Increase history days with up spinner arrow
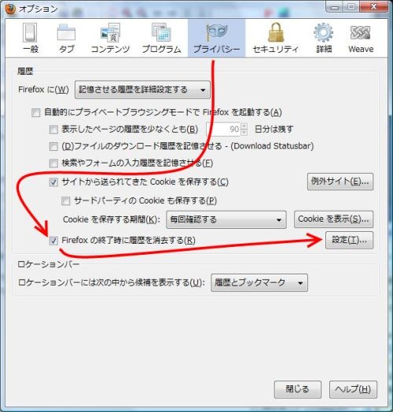Image resolution: width=393 pixels, height=412 pixels. pos(244,126)
